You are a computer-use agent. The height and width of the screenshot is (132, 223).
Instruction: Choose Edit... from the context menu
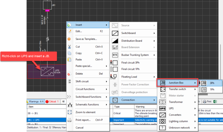[x=88, y=31]
